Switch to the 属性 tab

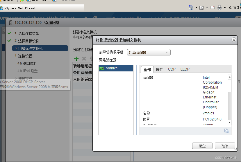pyautogui.click(x=159, y=69)
